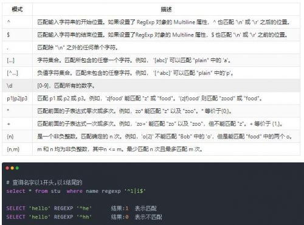
Task: Click the code comment about 查询名字
Action: (44, 182)
